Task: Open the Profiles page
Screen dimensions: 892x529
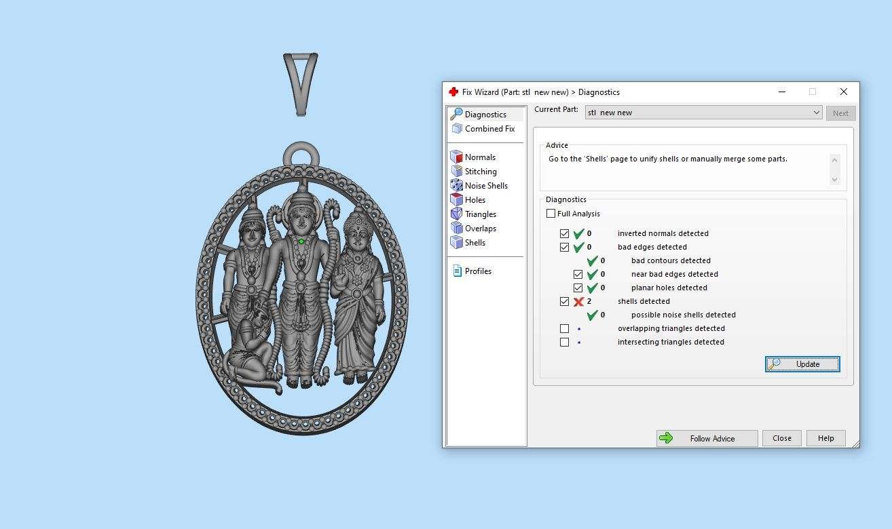Action: [x=477, y=271]
